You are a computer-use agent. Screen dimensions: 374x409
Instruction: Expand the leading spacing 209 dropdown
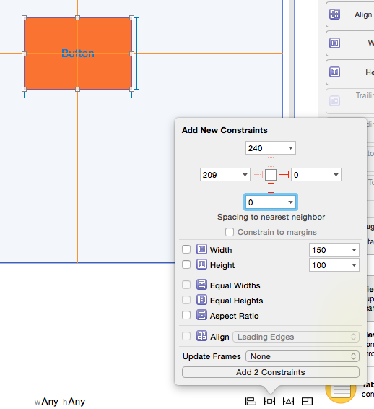point(245,175)
